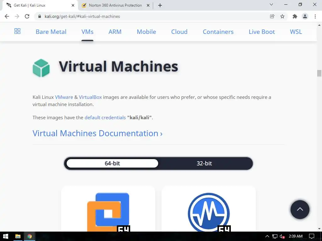Open the VMware link in the paragraph
The width and height of the screenshot is (322, 241).
[64, 97]
